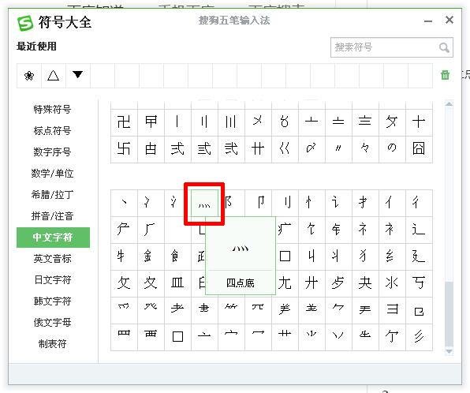The image size is (470, 393).
Task: Click the symbol list scrollbar thumb
Action: tap(449, 314)
